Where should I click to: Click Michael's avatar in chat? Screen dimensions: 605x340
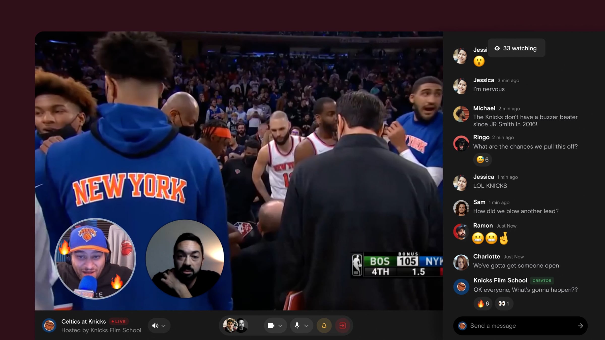(x=461, y=114)
